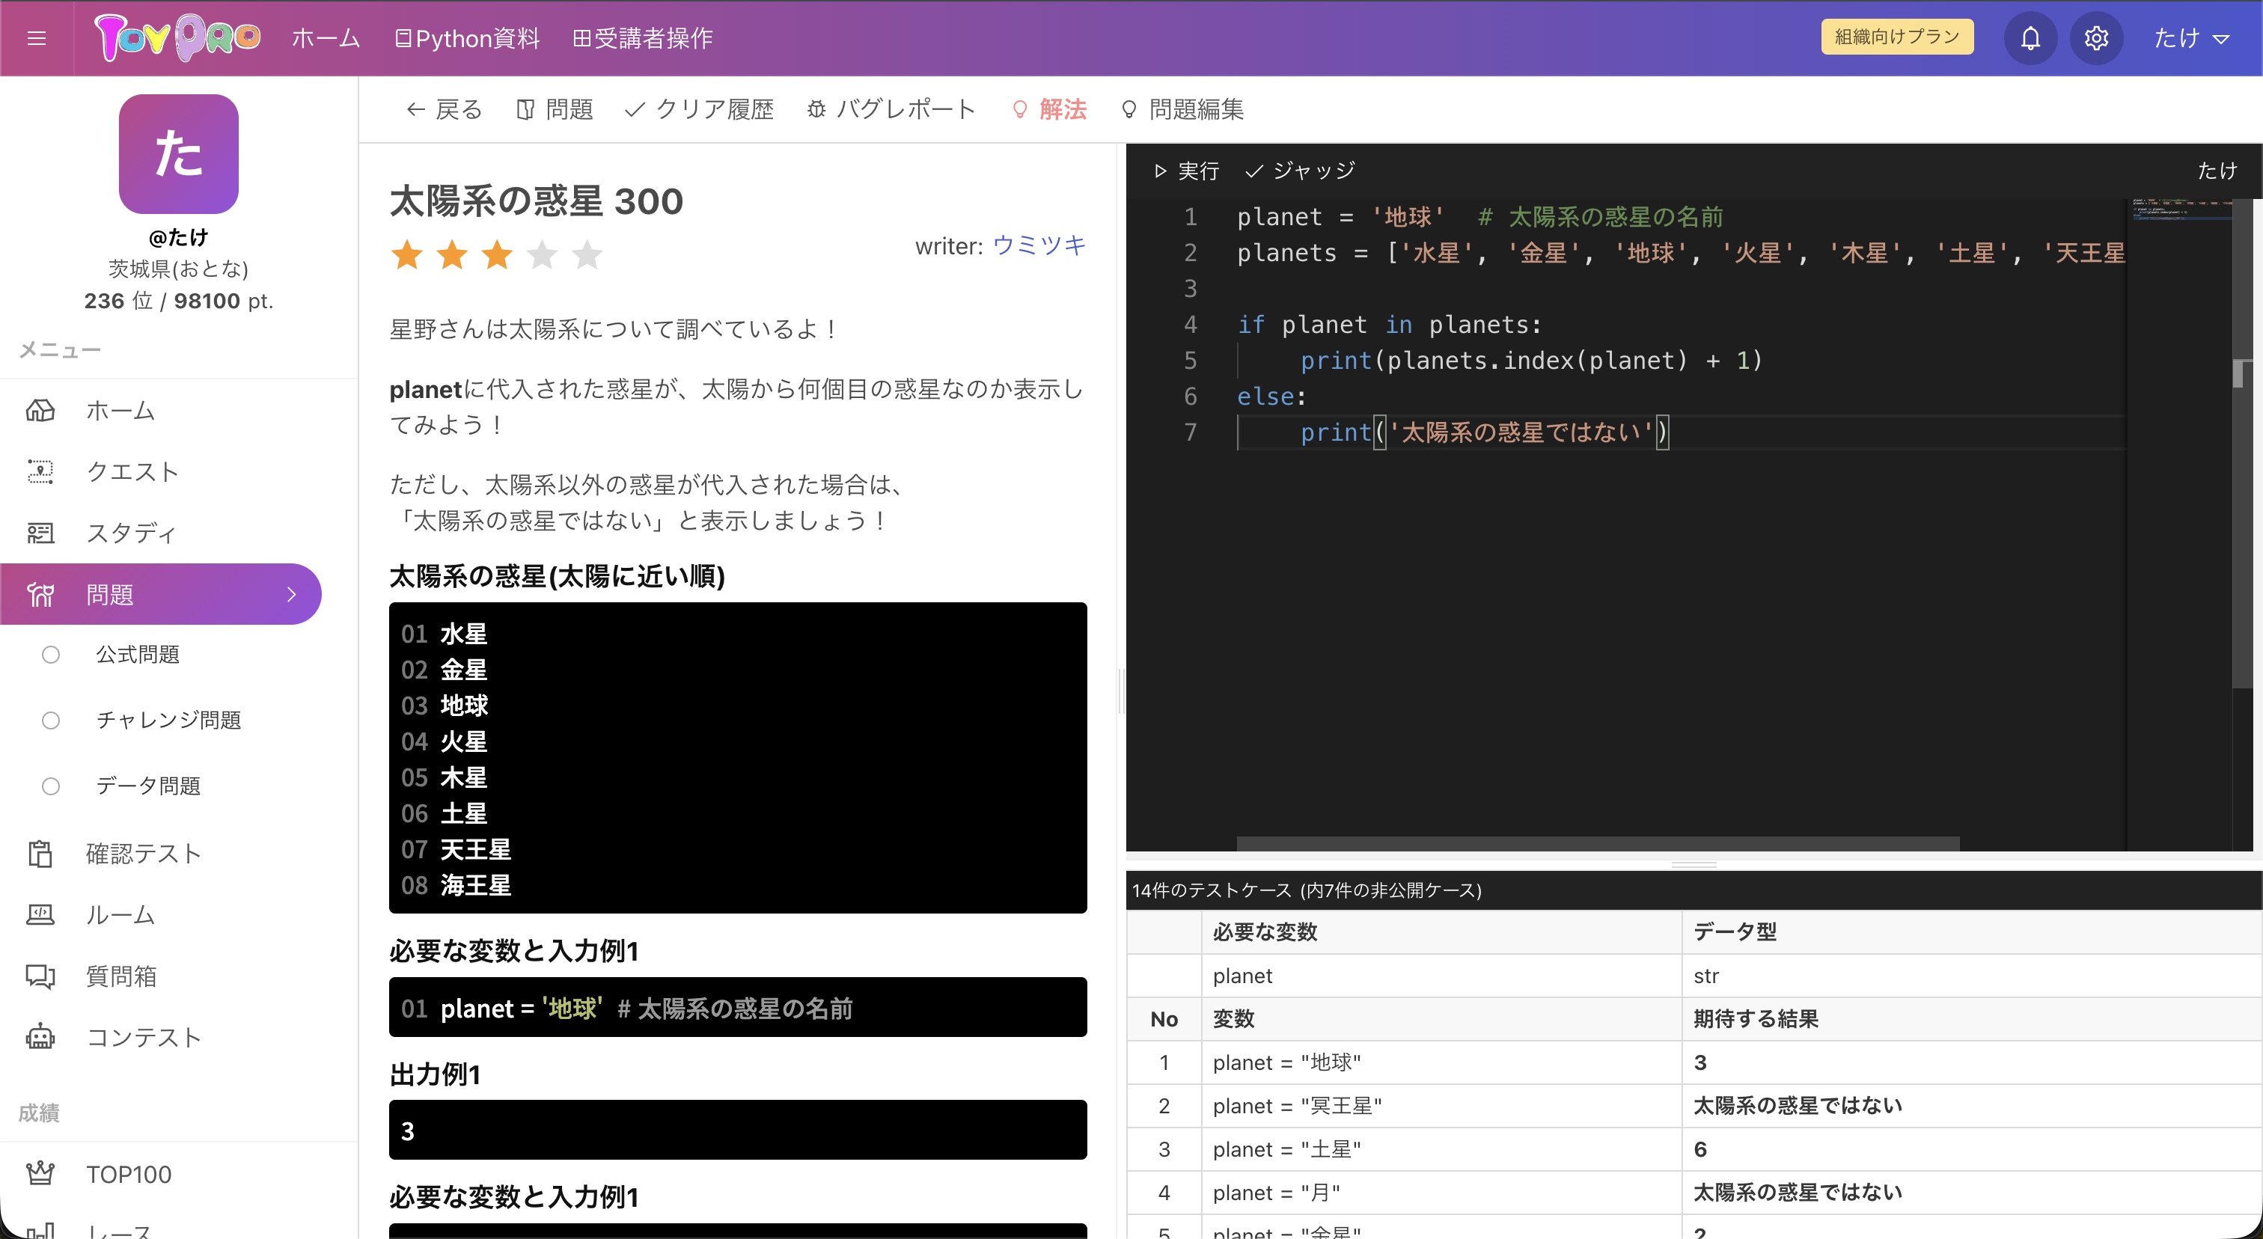Click the editor horizontal scrollbar
Image resolution: width=2263 pixels, height=1239 pixels.
pyautogui.click(x=1597, y=843)
